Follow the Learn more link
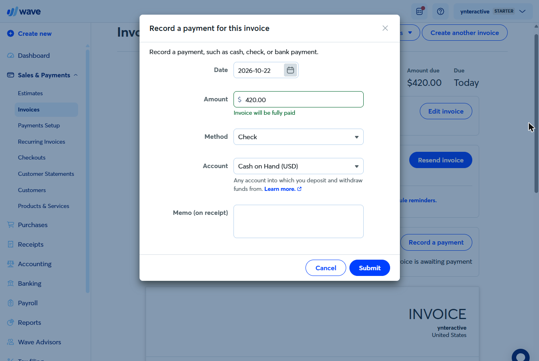This screenshot has height=361, width=539. click(x=283, y=189)
